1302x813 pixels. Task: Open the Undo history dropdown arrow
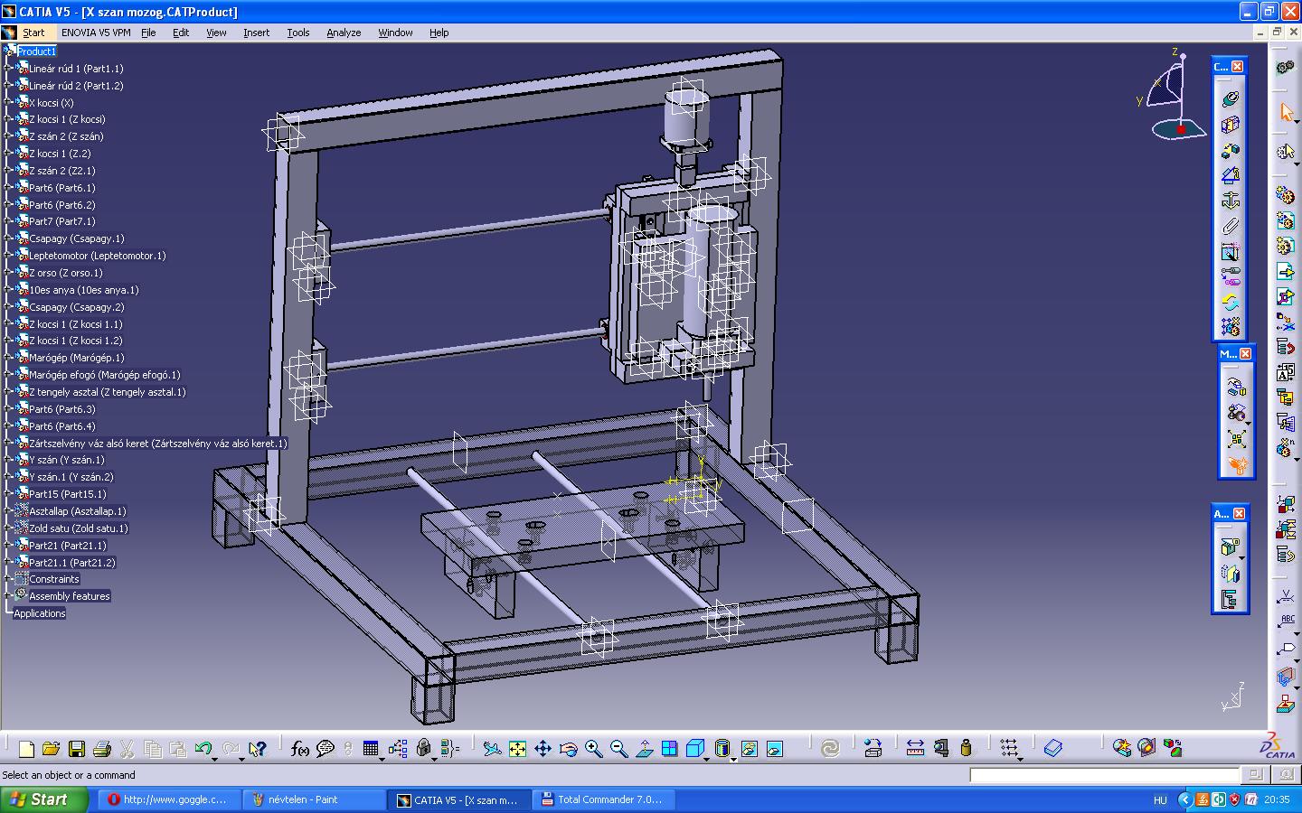click(215, 757)
